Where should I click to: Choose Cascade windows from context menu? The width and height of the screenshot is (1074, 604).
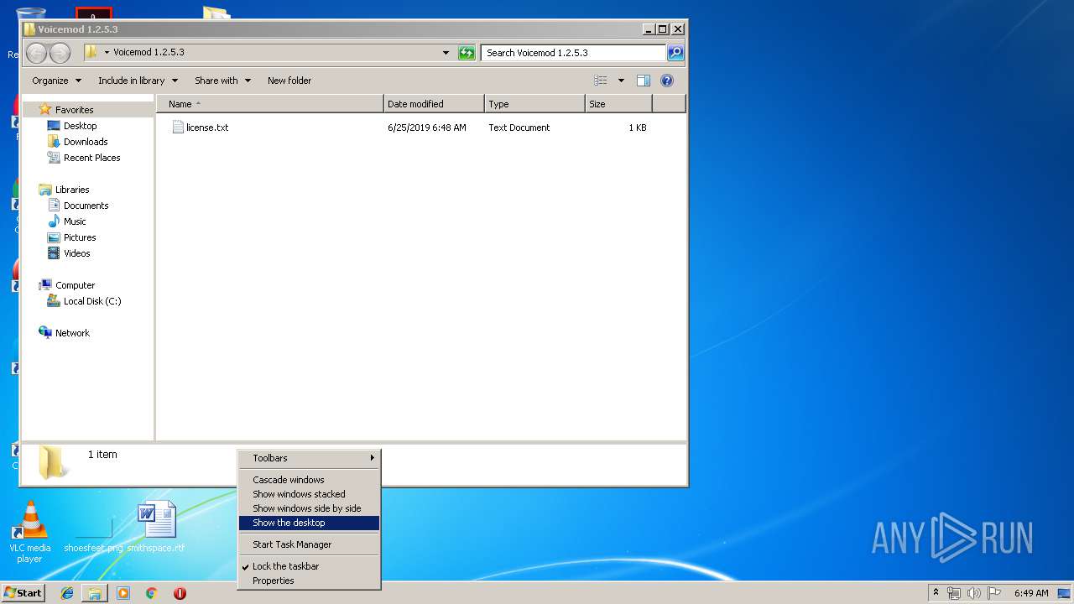point(309,480)
